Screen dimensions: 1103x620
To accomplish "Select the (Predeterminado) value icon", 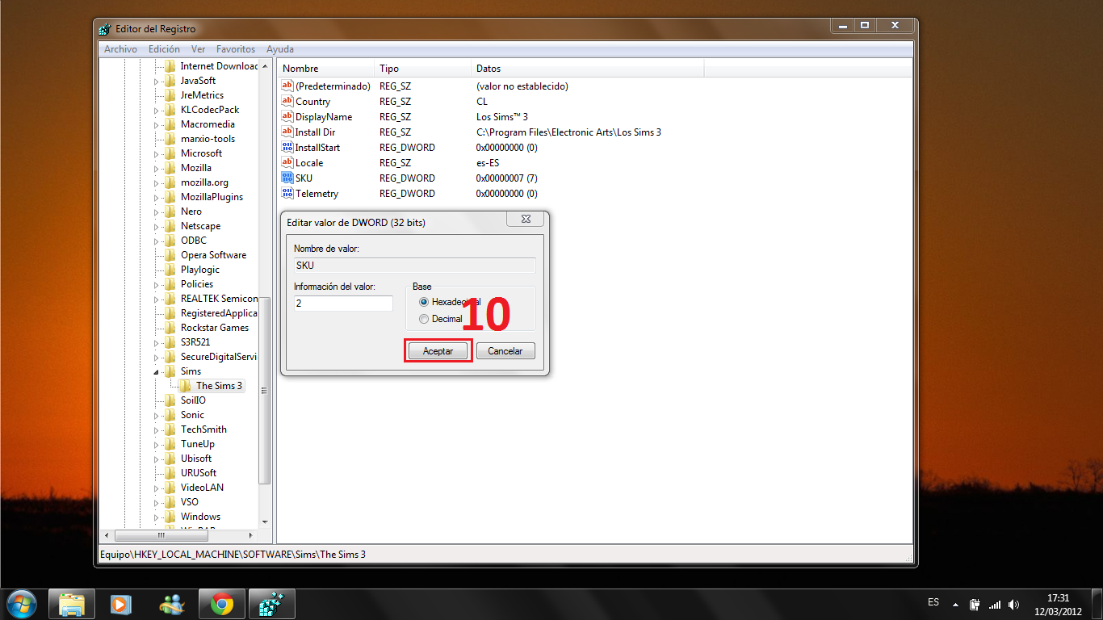I will (x=287, y=86).
